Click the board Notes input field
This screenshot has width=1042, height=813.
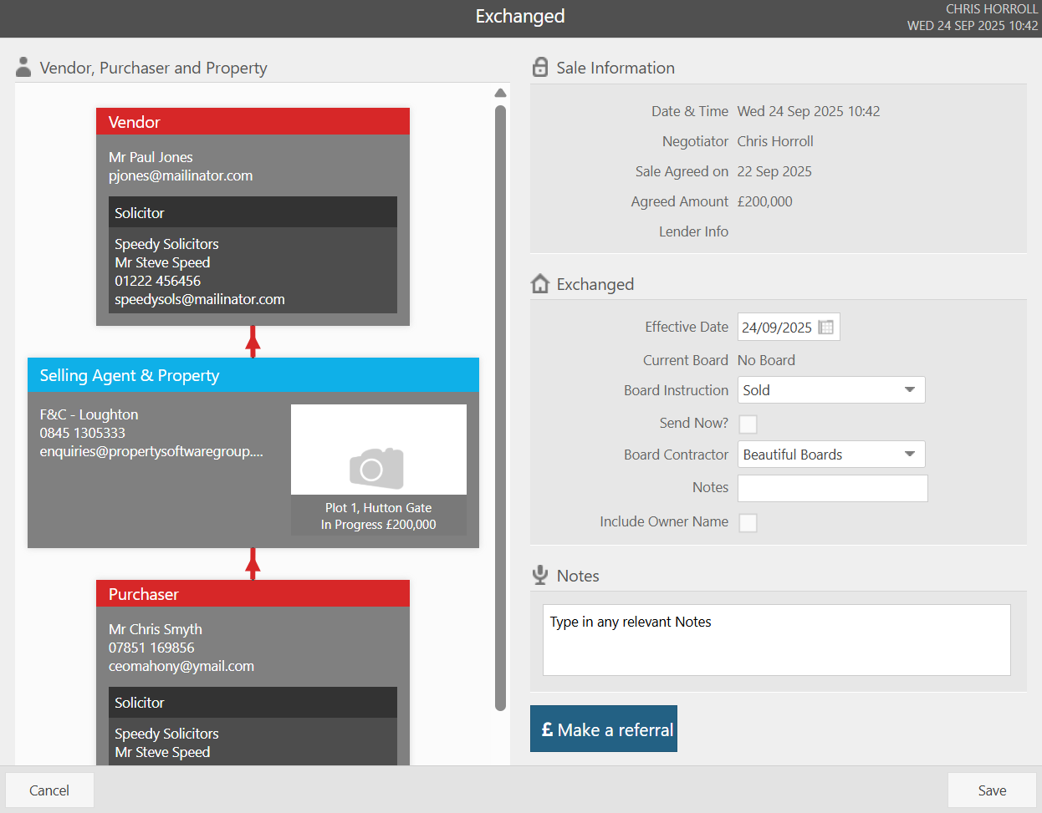[x=832, y=488]
